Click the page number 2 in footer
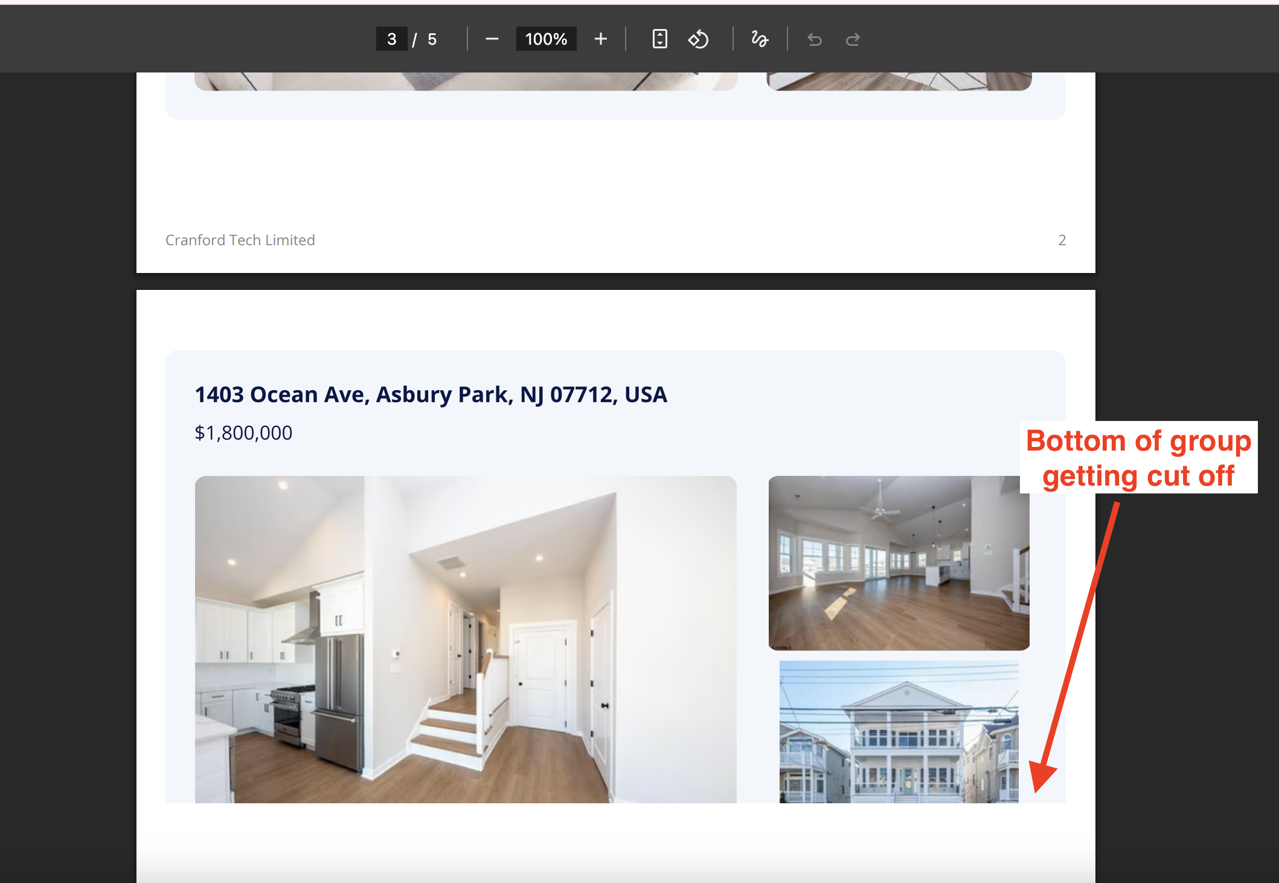This screenshot has height=883, width=1279. pos(1062,240)
